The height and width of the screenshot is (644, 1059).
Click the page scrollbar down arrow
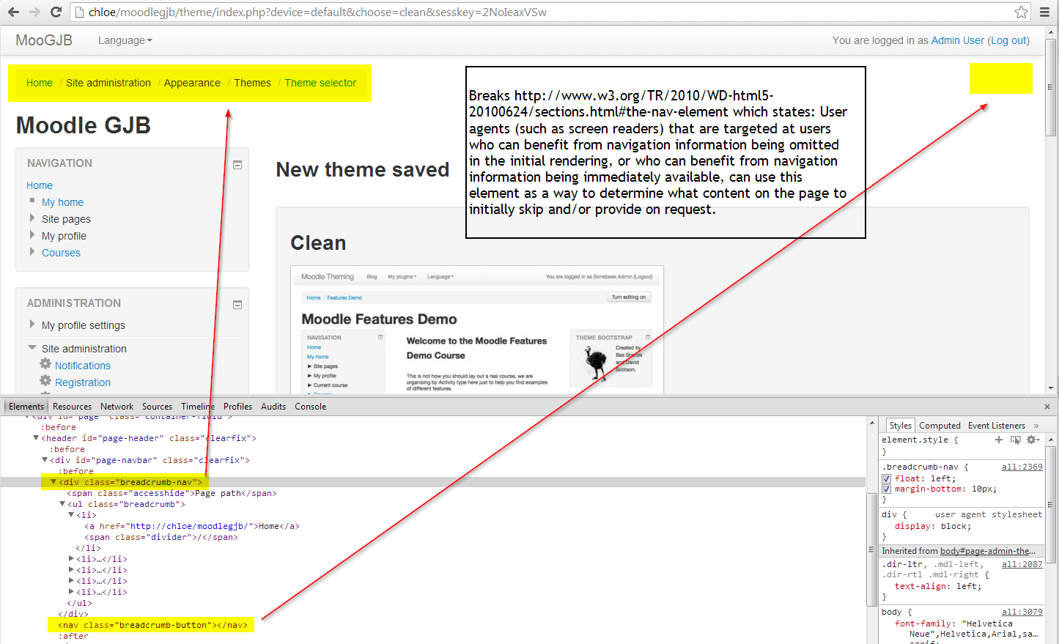(1051, 388)
